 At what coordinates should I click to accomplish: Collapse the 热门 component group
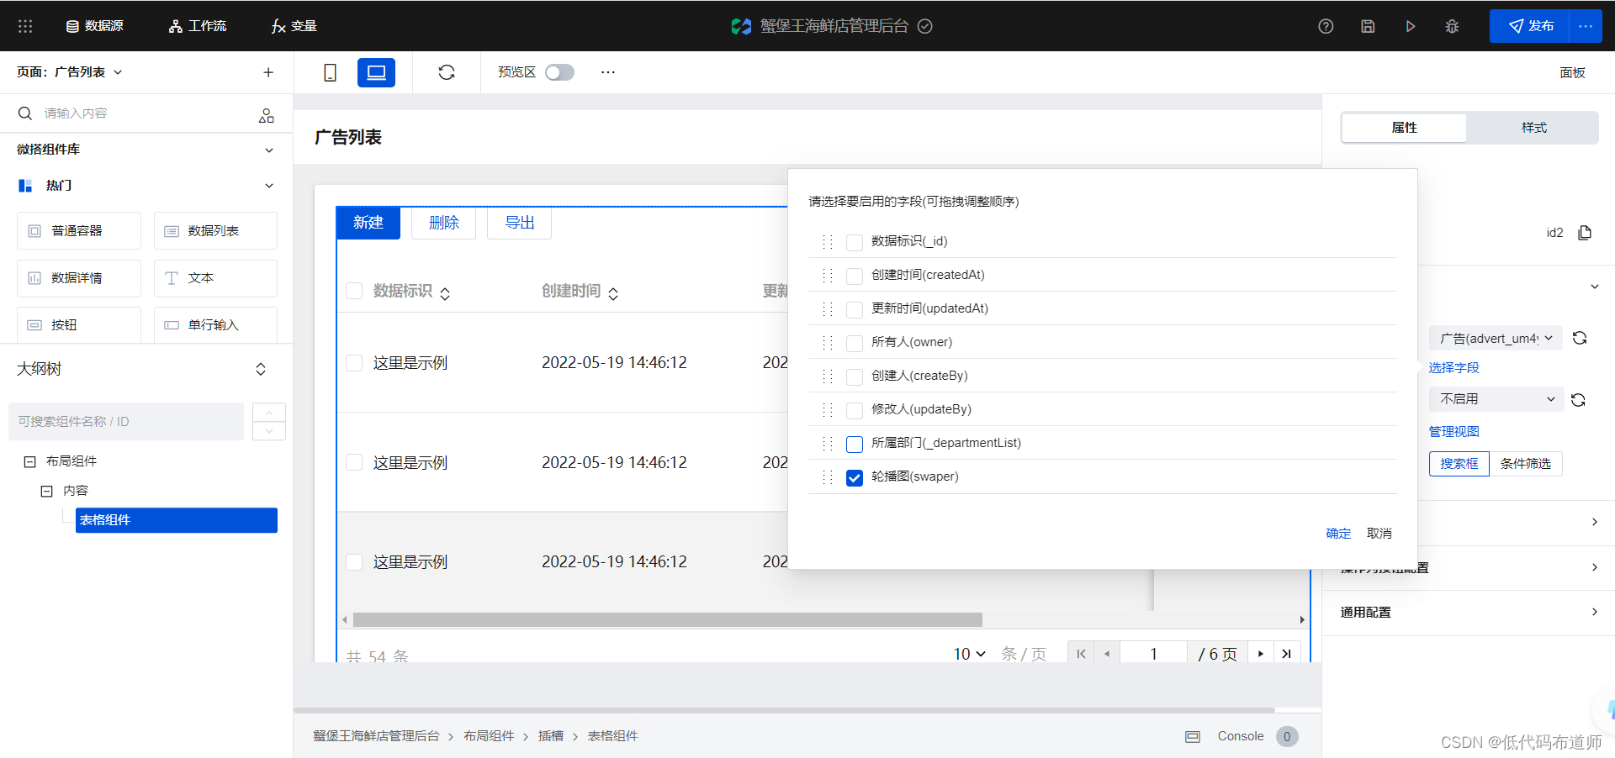269,186
